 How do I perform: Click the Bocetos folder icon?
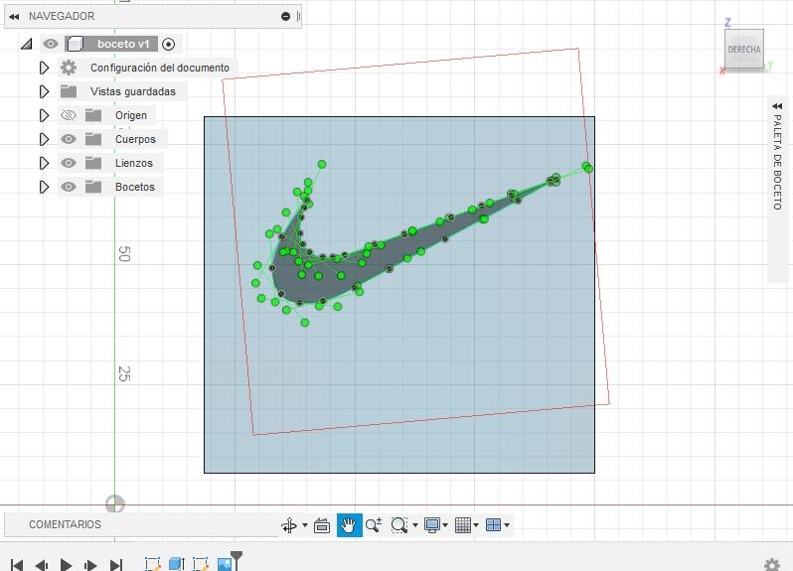(x=93, y=187)
